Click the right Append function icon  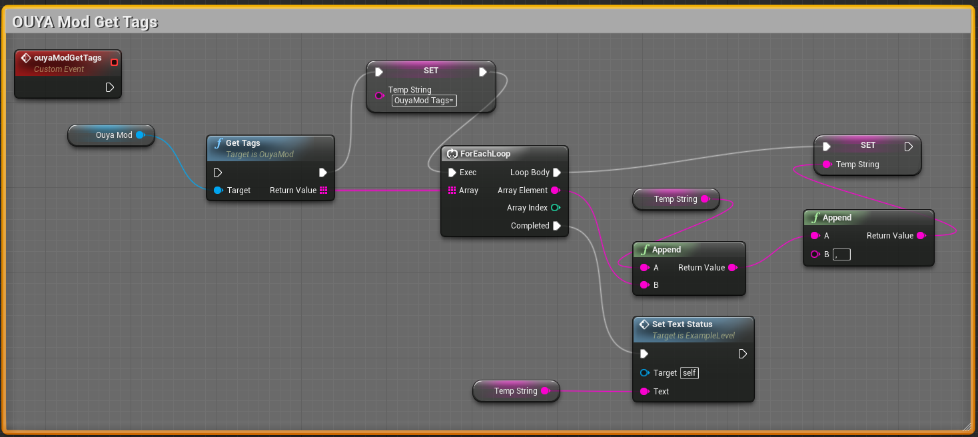point(815,218)
